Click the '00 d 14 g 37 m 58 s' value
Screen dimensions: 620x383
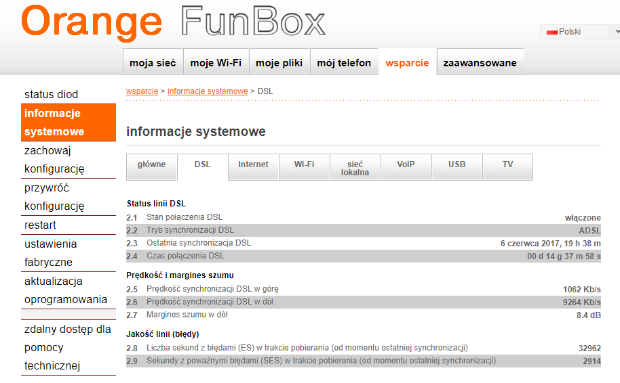coord(564,256)
